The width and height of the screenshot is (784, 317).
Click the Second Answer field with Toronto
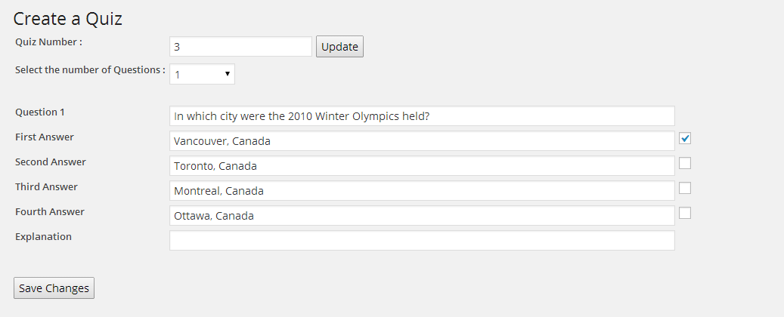pos(421,166)
